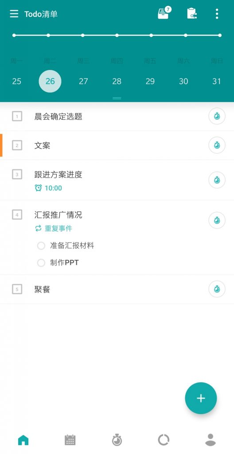This screenshot has height=454, width=234.
Task: Tap the last dot on the week timeline
Action: (220, 35)
